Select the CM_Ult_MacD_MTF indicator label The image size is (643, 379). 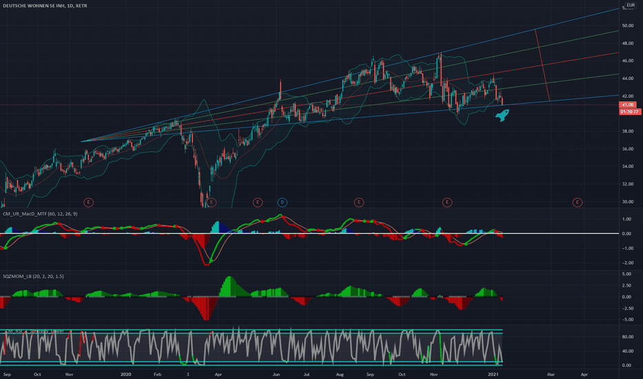(40, 214)
